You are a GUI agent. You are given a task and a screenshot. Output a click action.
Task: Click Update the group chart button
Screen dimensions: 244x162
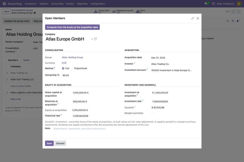coord(17,21)
